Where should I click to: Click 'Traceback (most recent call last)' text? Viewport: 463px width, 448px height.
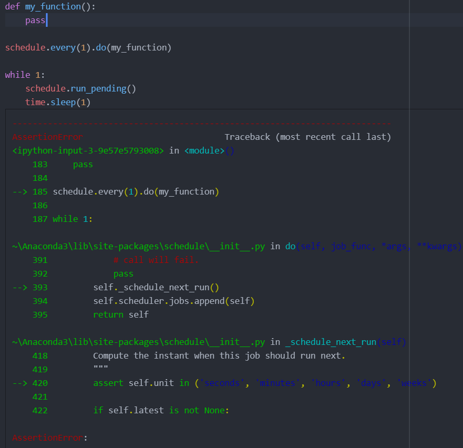(x=307, y=137)
